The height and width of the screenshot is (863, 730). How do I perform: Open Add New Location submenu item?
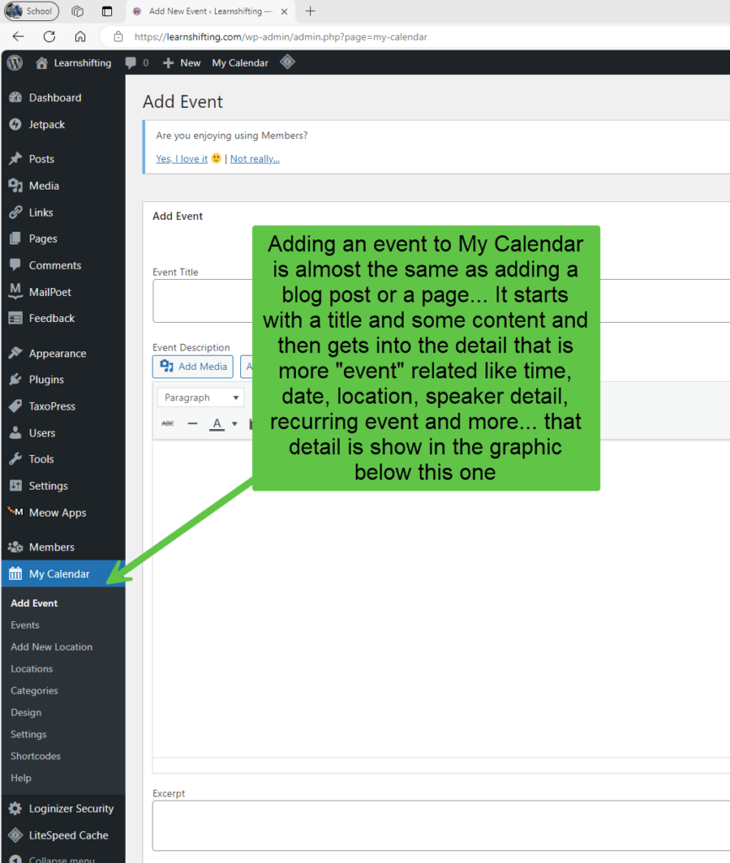coord(51,646)
